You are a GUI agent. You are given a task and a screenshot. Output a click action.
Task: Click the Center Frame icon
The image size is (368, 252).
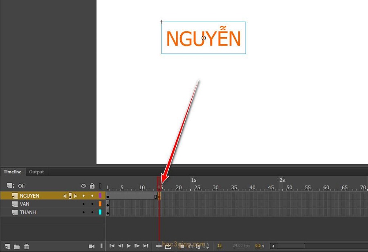pos(159,246)
